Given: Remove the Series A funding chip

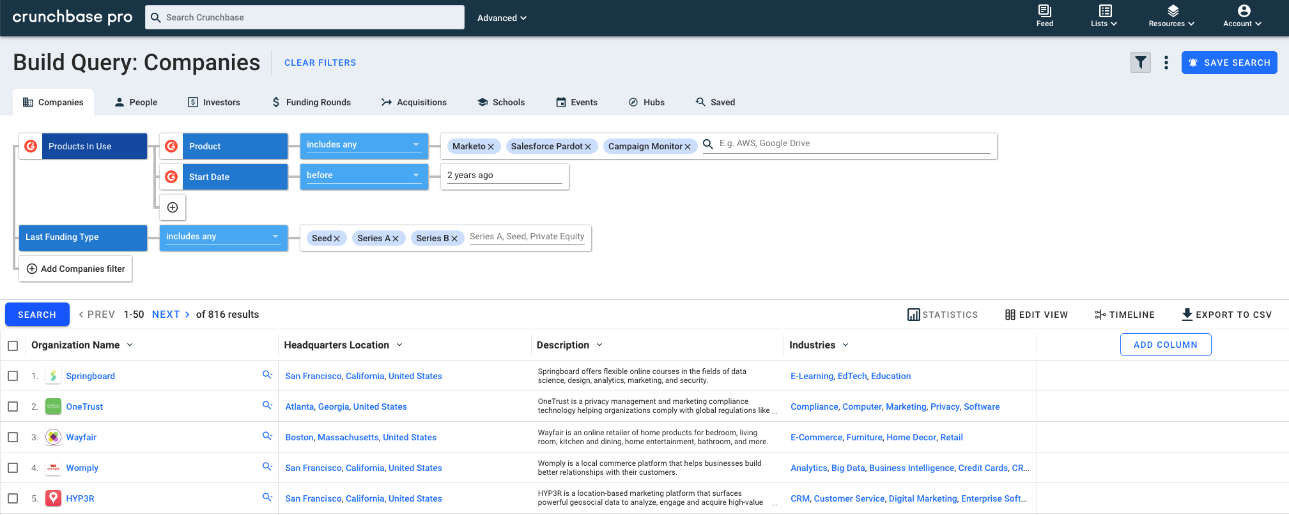Looking at the screenshot, I should point(396,239).
